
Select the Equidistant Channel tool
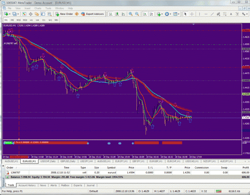(x=218, y=14)
